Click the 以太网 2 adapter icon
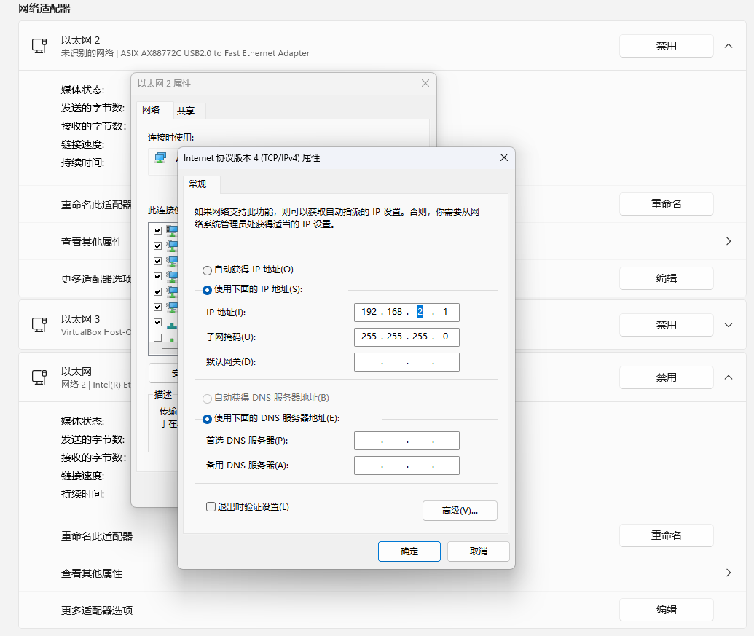This screenshot has height=636, width=754. pyautogui.click(x=39, y=45)
